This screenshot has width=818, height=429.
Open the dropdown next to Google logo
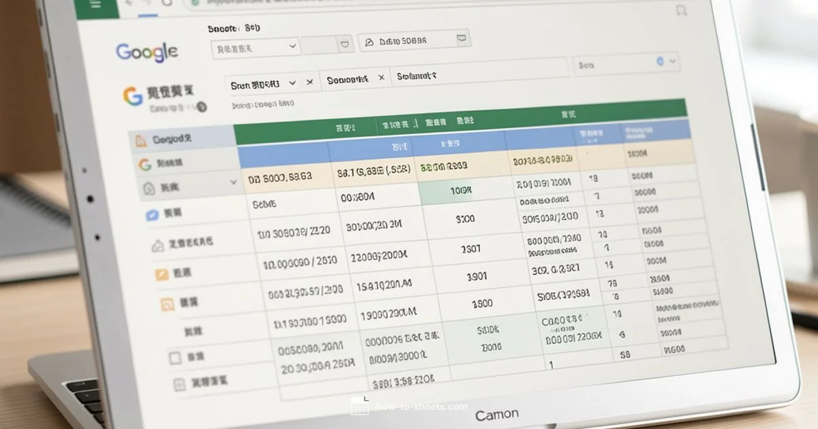(x=256, y=48)
